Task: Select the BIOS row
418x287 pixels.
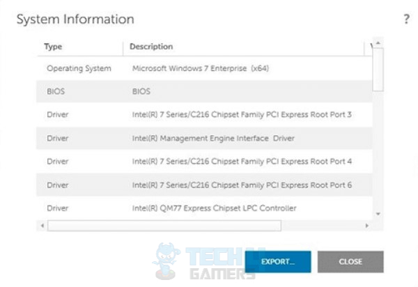Action: click(x=204, y=91)
